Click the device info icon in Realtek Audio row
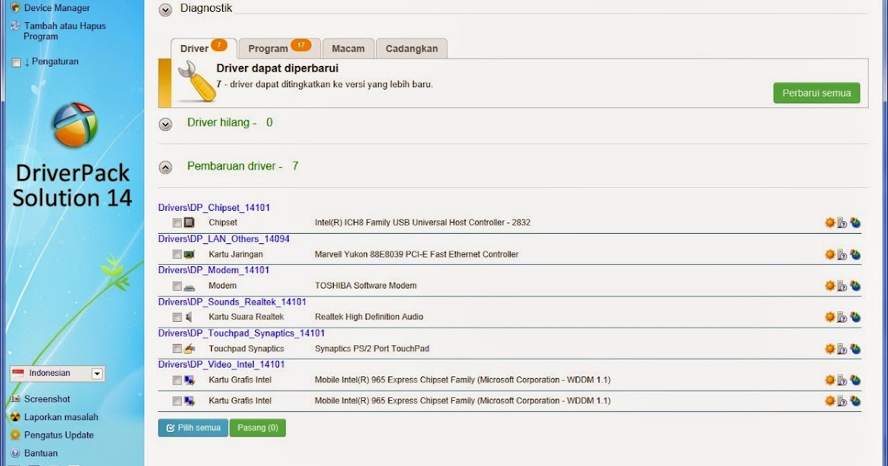888x466 pixels. coord(842,317)
